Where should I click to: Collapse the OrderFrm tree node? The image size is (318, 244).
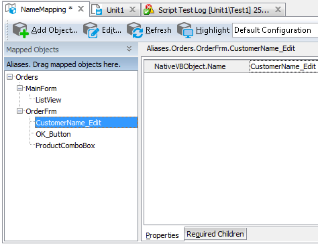19,111
